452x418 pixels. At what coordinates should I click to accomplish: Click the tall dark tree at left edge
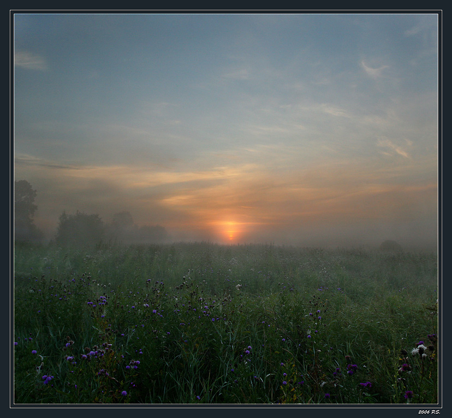click(x=25, y=210)
